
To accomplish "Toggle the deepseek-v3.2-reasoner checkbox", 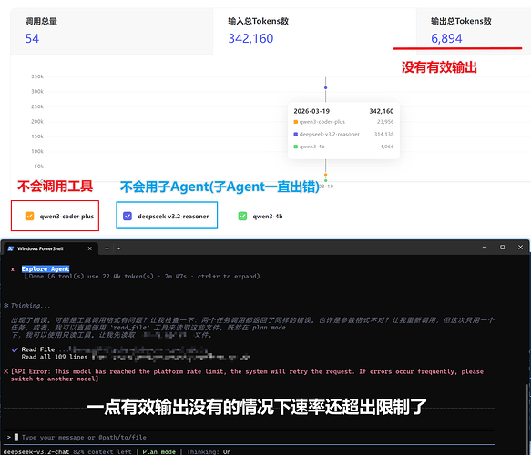I will [128, 217].
